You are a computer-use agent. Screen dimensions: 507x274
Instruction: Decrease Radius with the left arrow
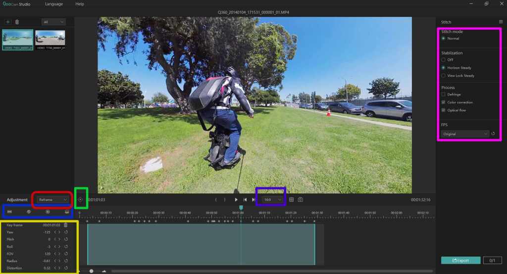(x=55, y=261)
